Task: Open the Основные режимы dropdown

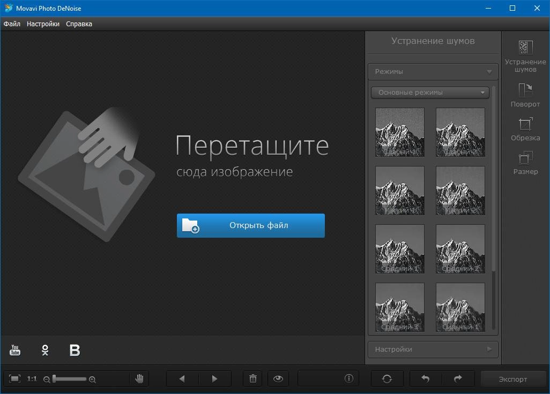Action: point(430,93)
